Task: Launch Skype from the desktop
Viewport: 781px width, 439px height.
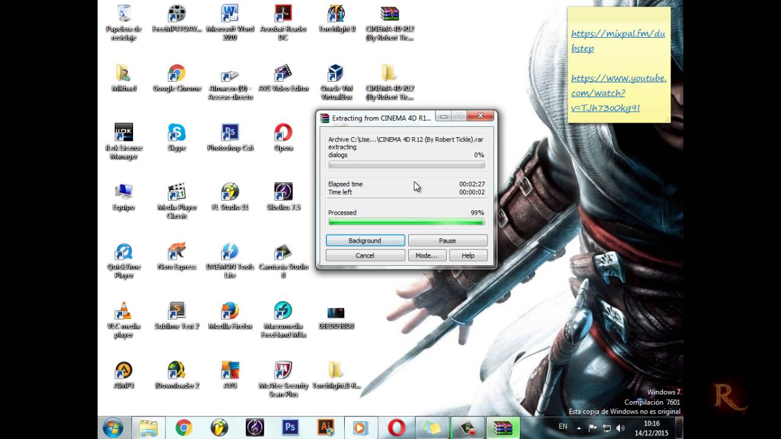Action: pyautogui.click(x=177, y=138)
